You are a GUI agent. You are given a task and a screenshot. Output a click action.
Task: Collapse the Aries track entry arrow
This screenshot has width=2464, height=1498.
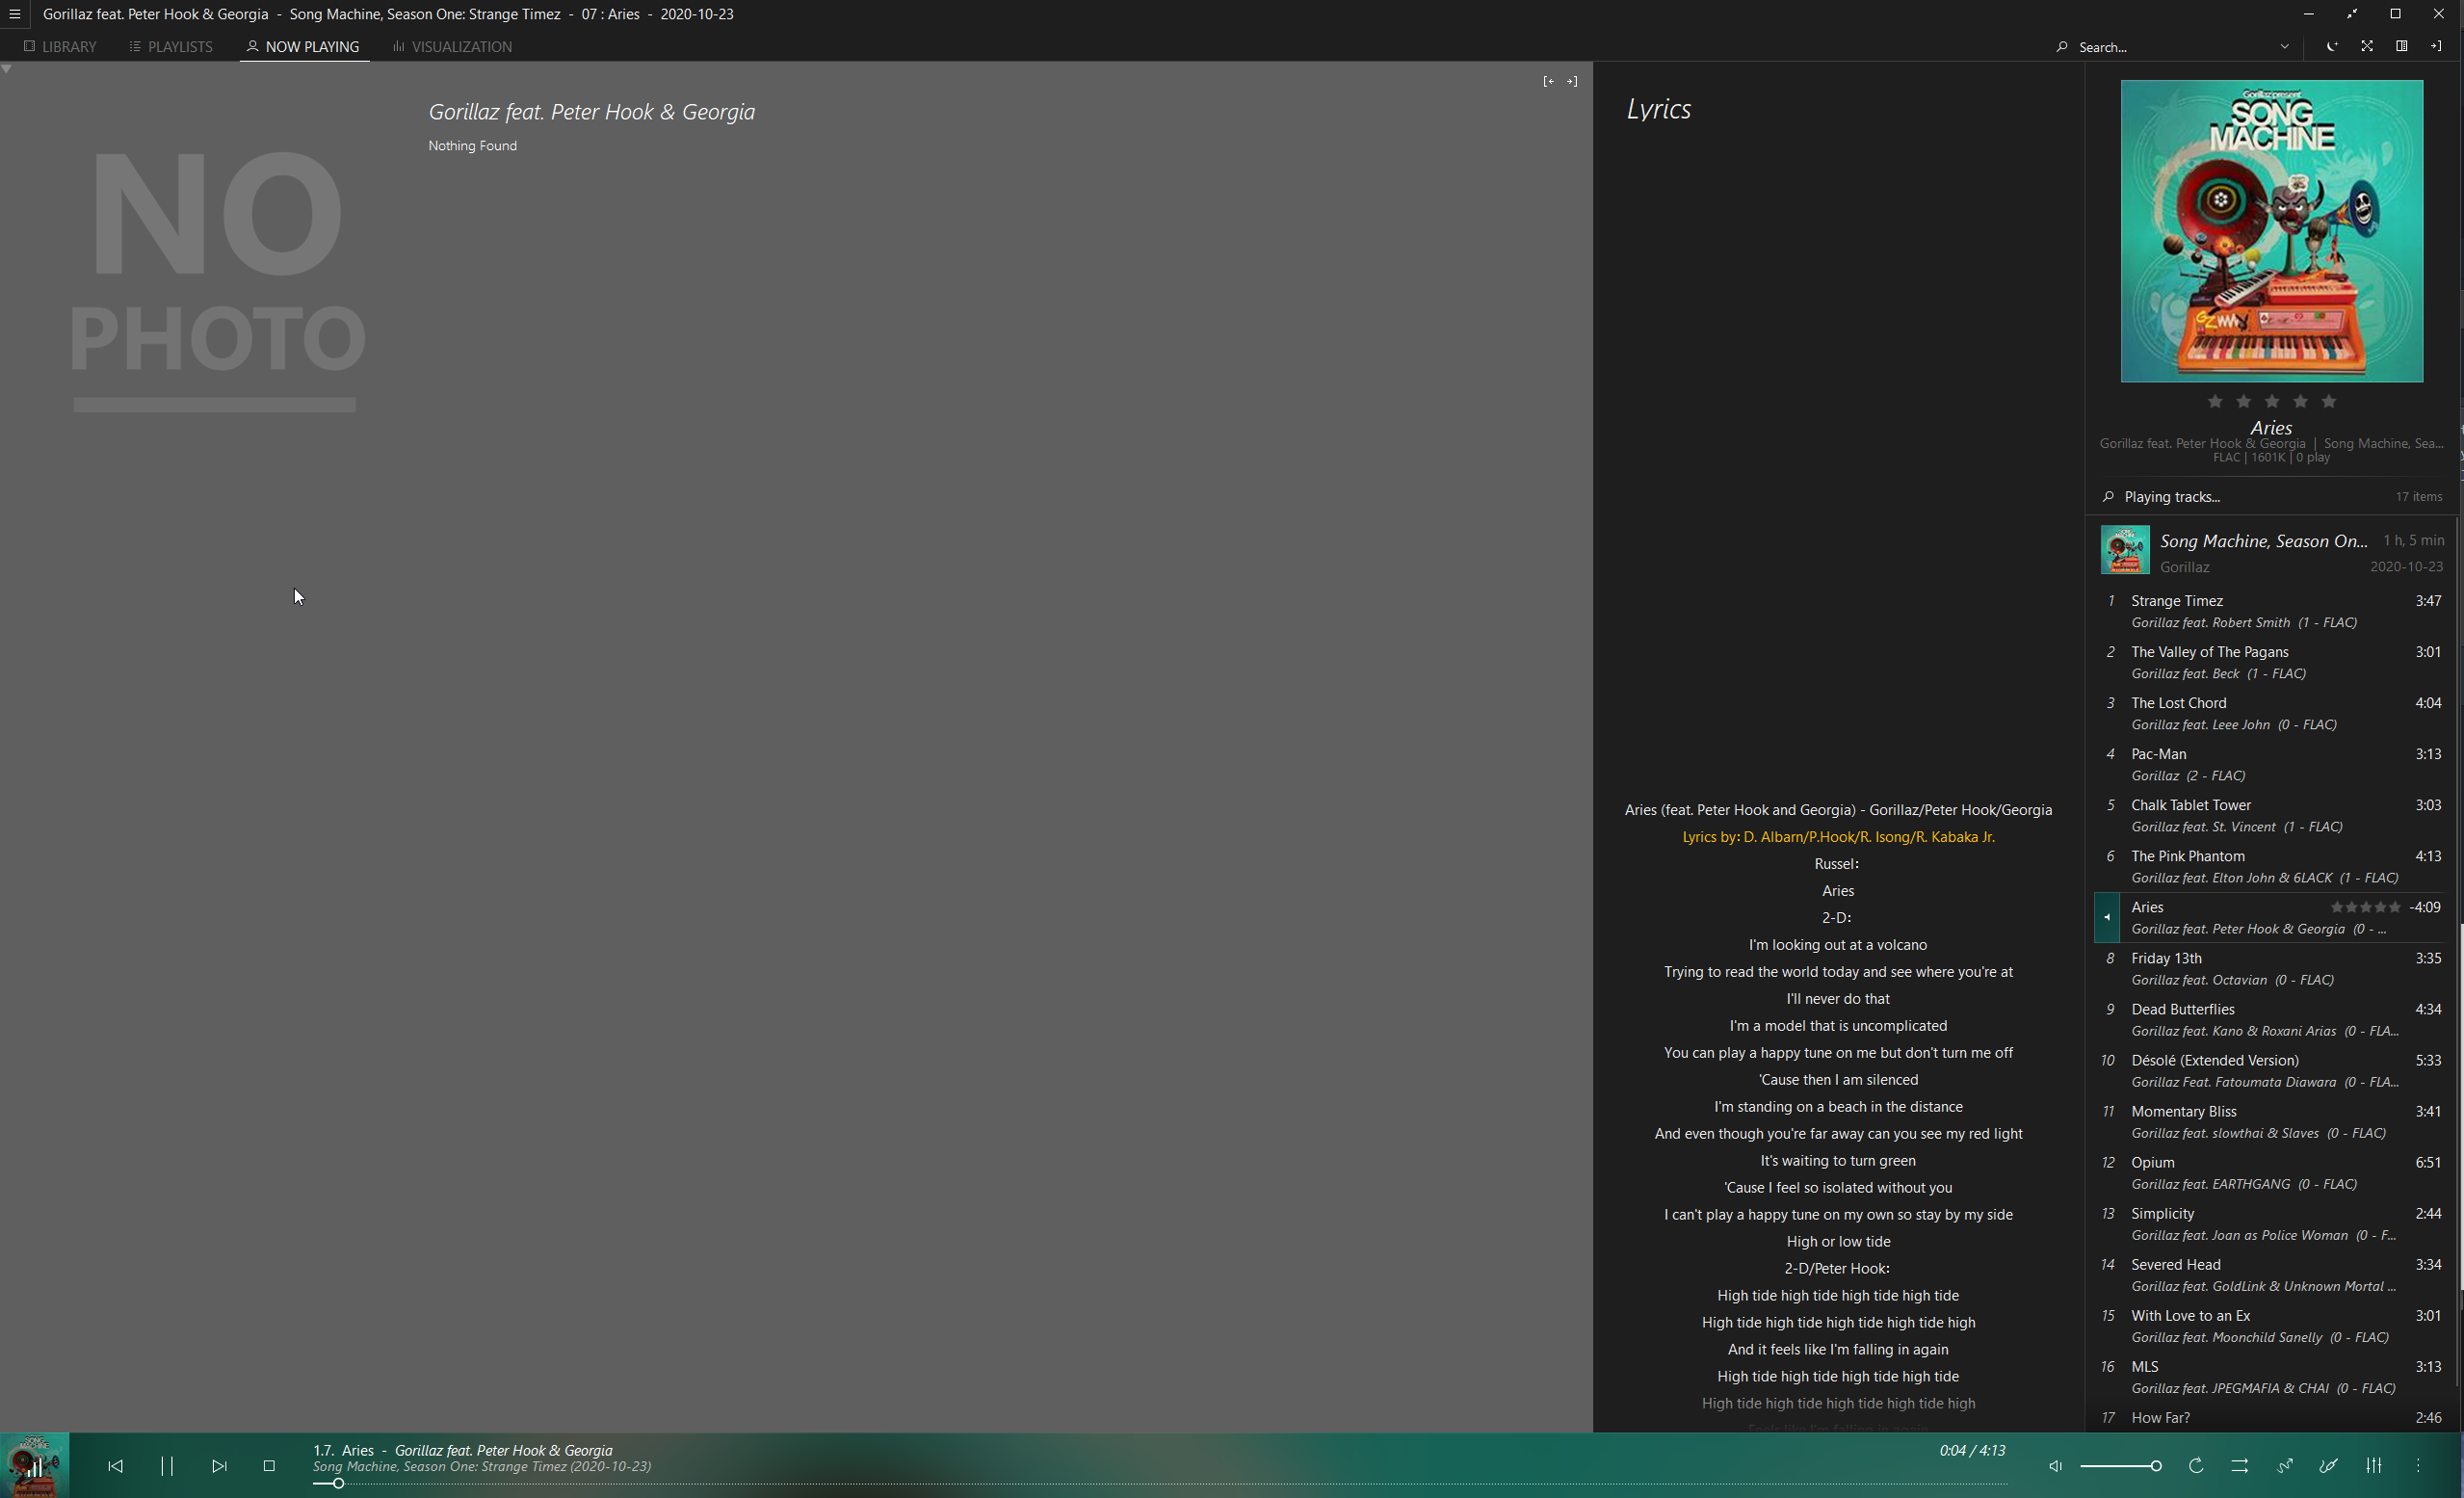(2106, 917)
